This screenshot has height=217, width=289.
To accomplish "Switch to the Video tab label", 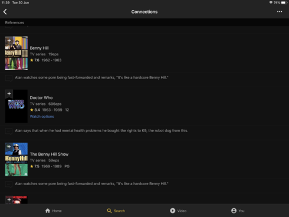I will [x=182, y=211].
